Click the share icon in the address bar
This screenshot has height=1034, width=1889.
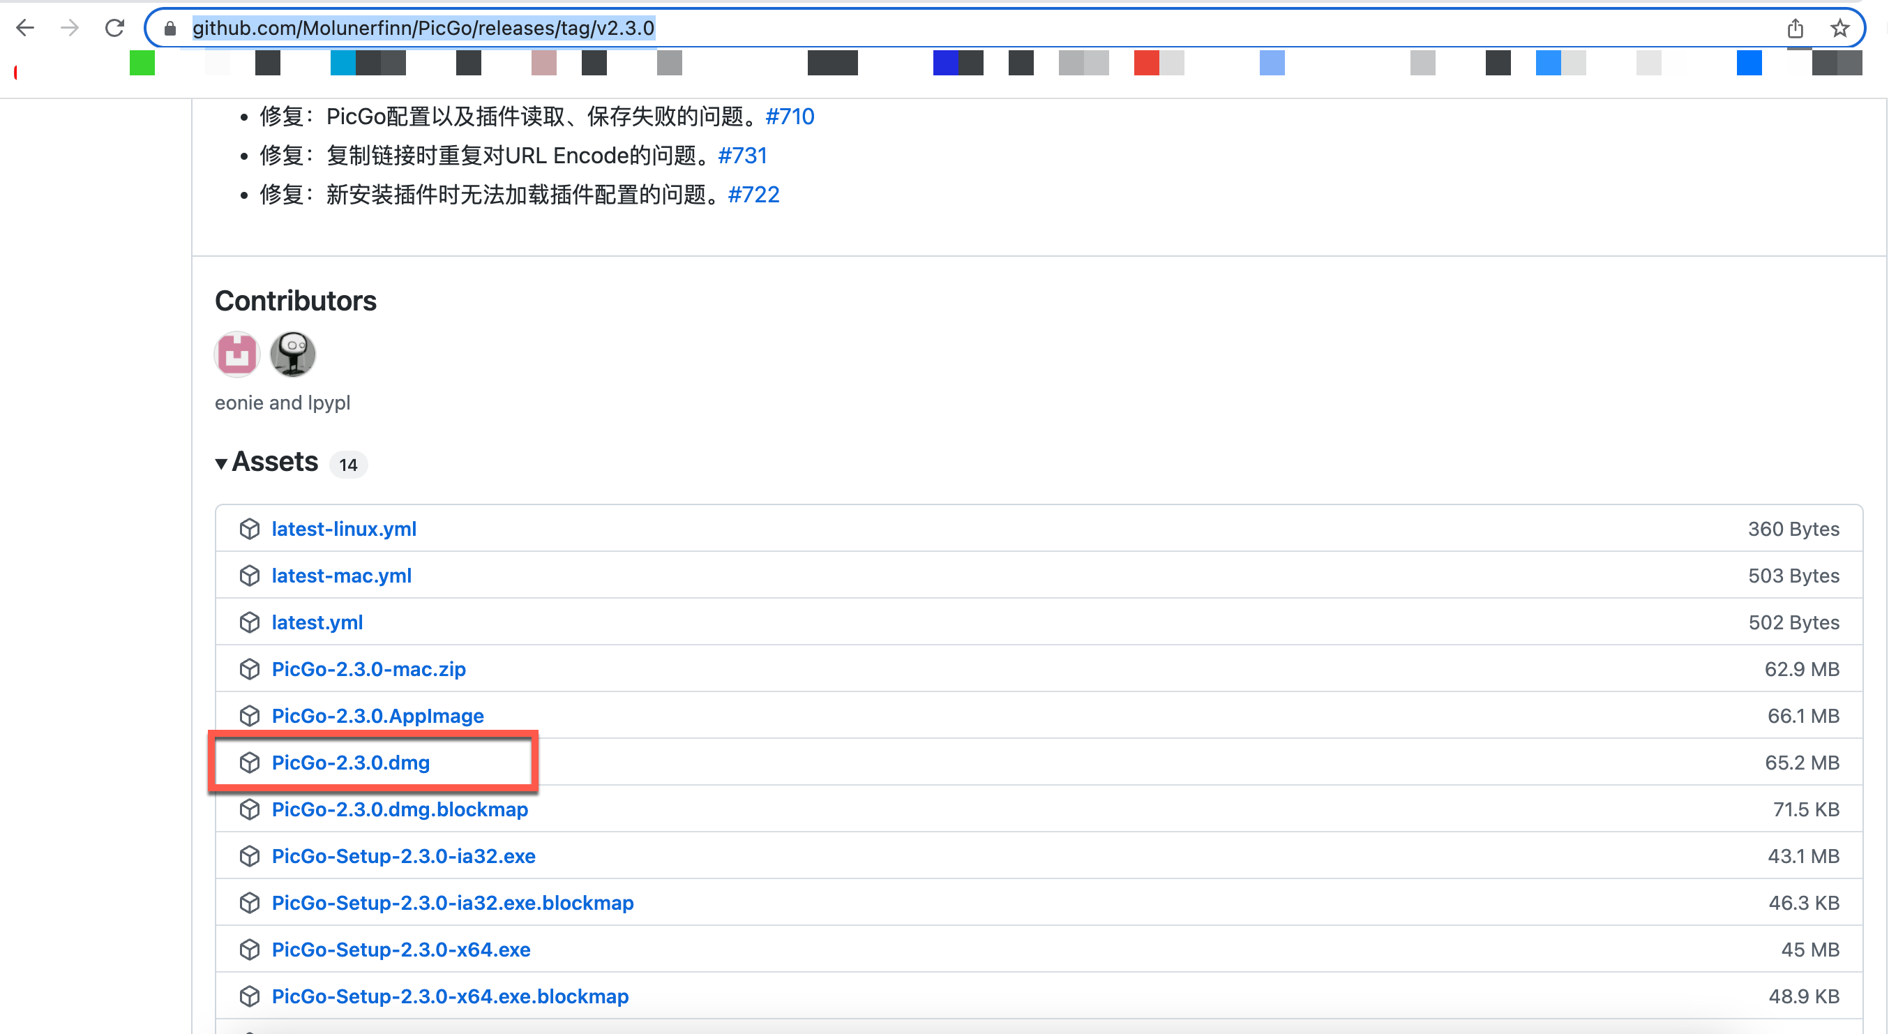[1795, 28]
